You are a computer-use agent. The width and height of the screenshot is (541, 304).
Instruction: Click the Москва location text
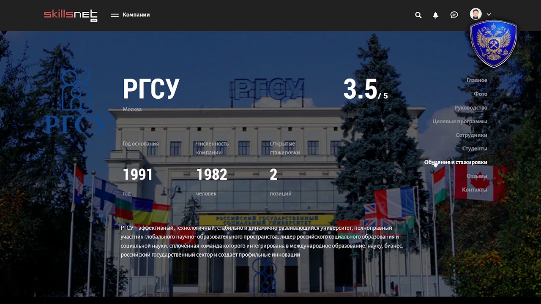click(132, 109)
